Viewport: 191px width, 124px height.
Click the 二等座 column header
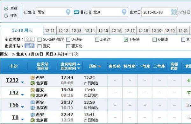(159, 66)
